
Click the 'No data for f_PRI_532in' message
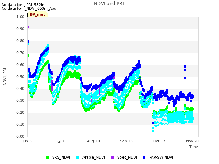pos(23,5)
